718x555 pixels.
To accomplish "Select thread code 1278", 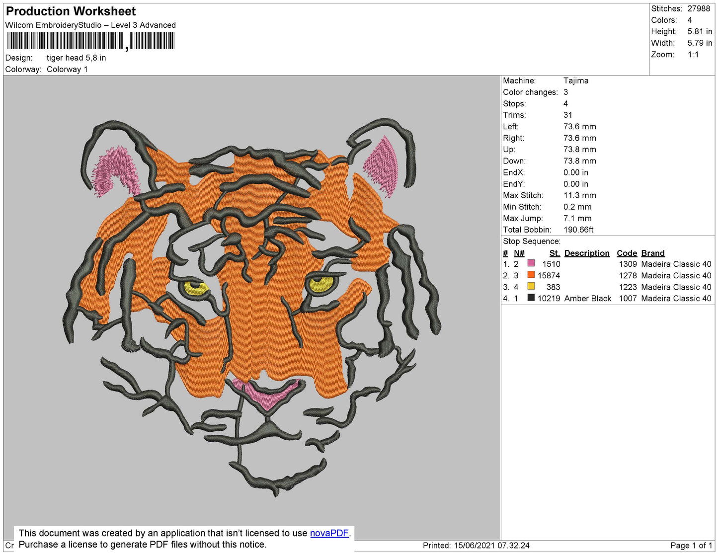I will [x=628, y=275].
